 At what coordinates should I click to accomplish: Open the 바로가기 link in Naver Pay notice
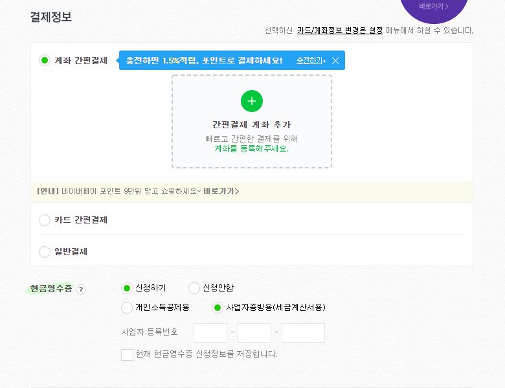pos(221,191)
